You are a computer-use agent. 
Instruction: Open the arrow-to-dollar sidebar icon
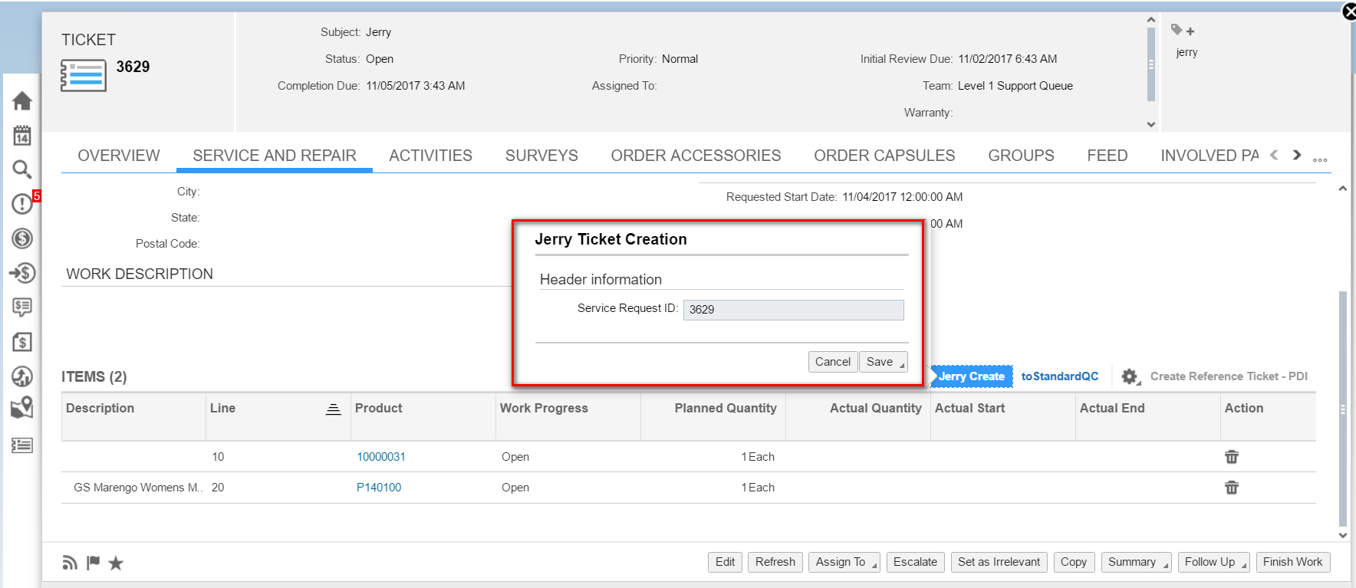tap(22, 273)
